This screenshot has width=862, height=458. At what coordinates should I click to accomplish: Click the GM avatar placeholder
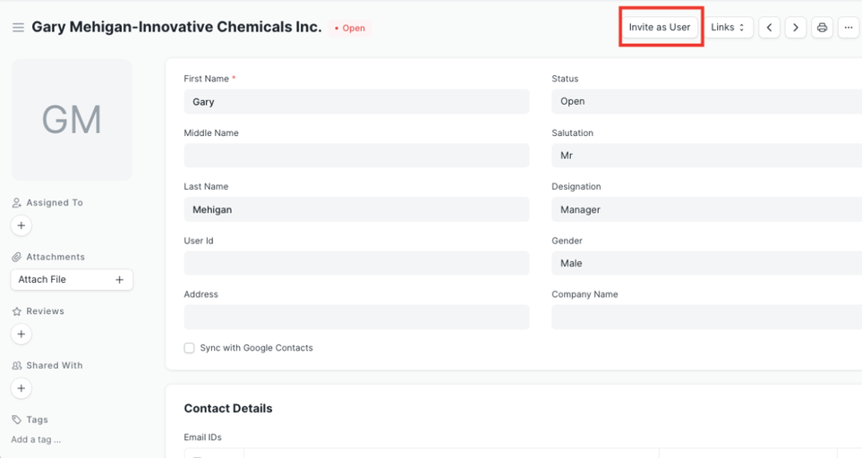tap(72, 120)
